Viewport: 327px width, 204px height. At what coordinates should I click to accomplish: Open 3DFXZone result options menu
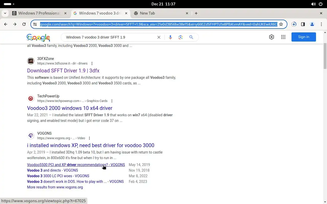tap(92, 63)
